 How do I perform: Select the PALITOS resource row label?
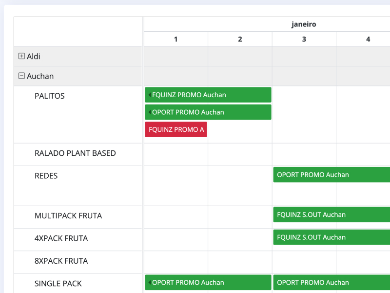[x=50, y=96]
